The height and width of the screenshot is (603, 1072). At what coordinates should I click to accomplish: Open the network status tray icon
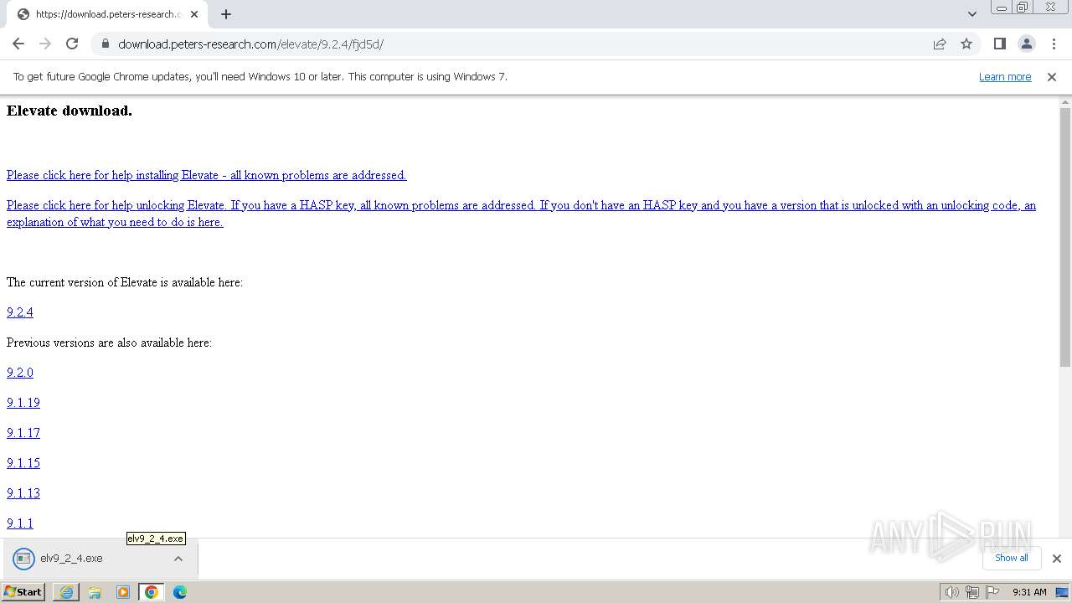coord(972,592)
